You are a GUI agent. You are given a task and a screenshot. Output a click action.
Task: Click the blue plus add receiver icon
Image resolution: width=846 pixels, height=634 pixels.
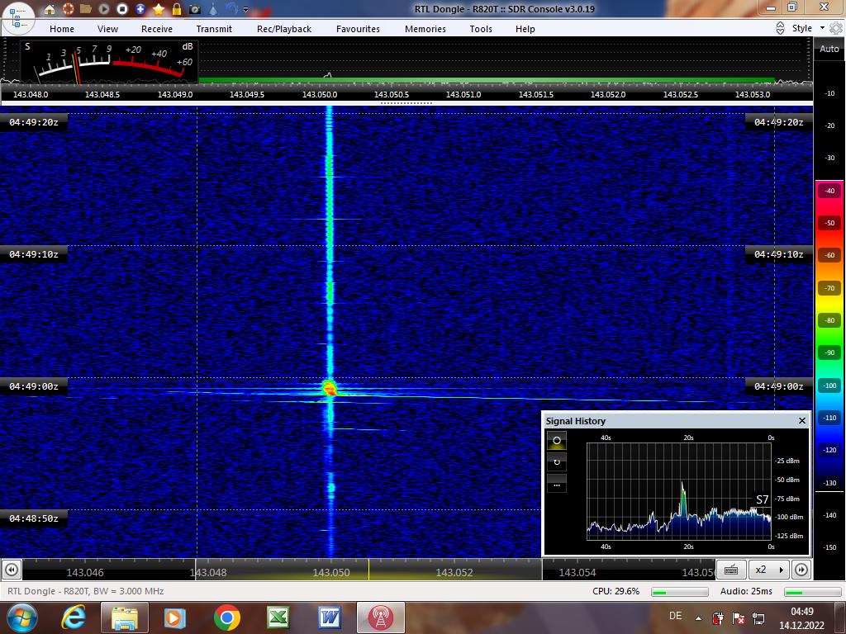pyautogui.click(x=140, y=9)
